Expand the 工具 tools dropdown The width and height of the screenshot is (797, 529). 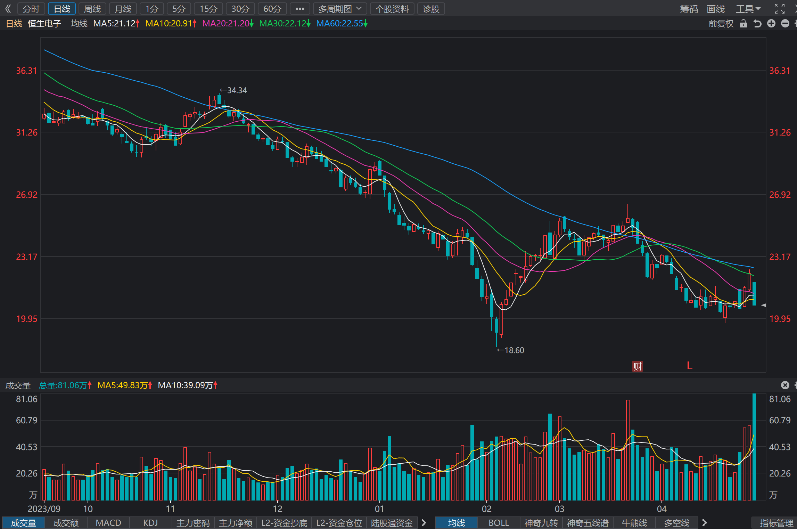pyautogui.click(x=748, y=9)
